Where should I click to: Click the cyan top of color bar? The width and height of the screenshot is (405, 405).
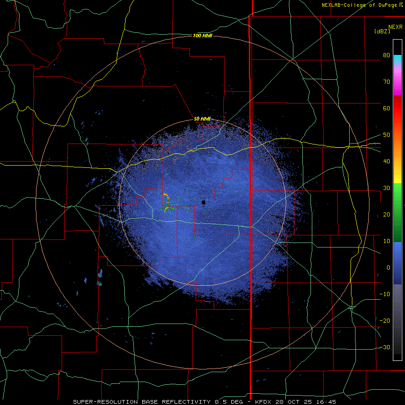[x=397, y=59]
